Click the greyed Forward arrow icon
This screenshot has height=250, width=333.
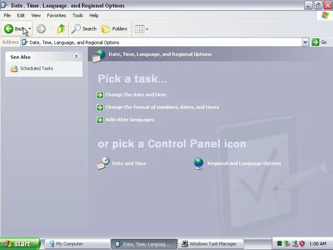41,29
